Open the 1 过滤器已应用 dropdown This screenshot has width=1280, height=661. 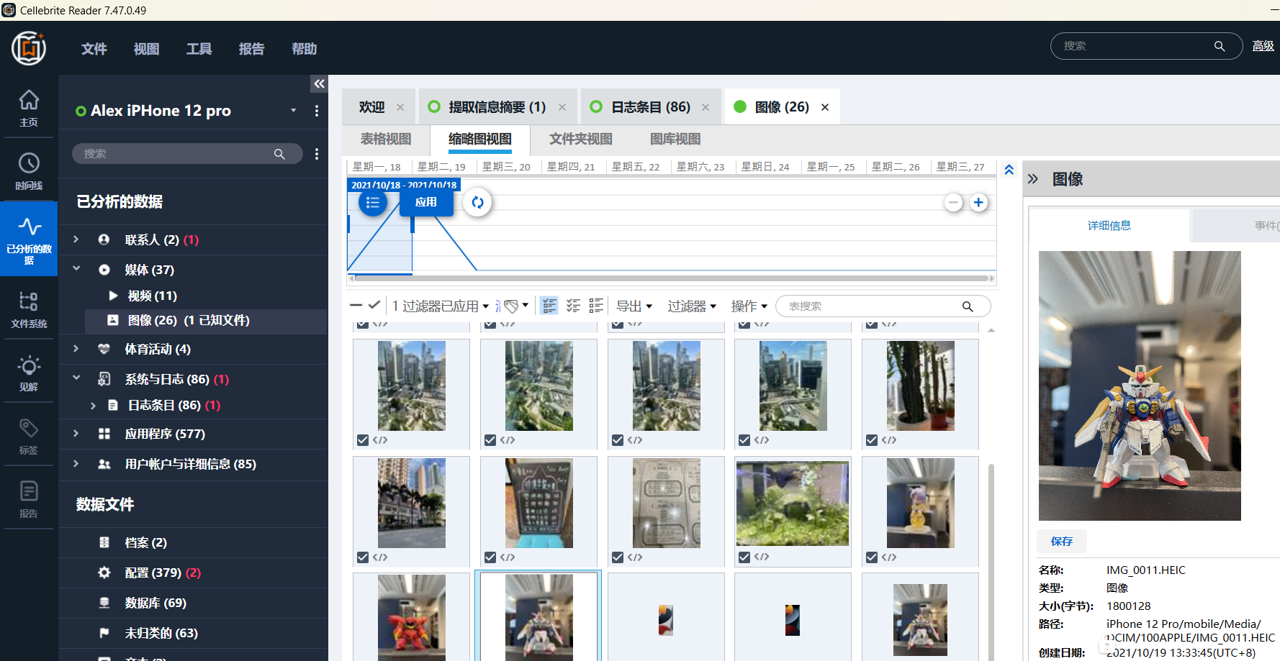[x=441, y=306]
